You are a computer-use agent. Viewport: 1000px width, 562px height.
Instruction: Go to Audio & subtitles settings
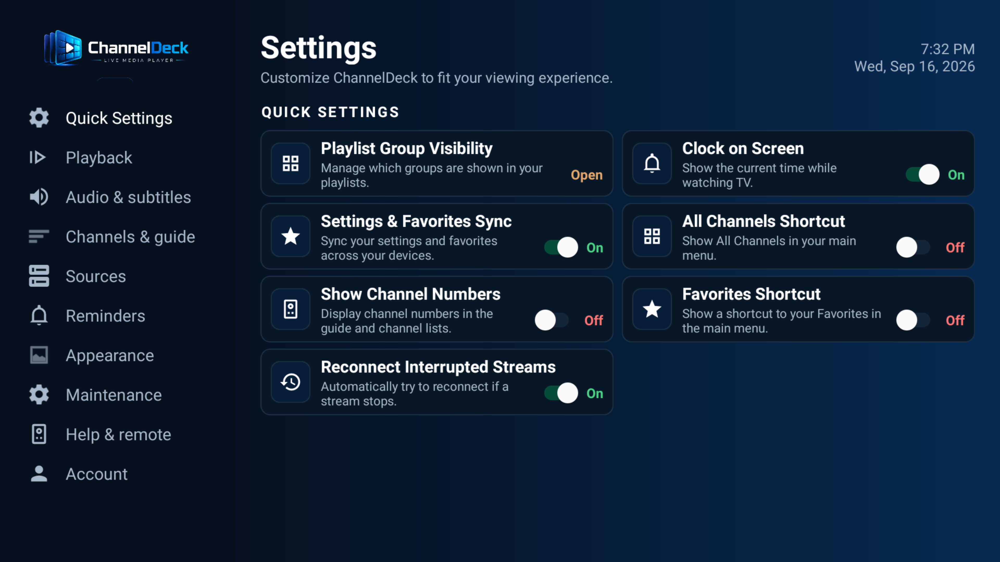coord(128,197)
